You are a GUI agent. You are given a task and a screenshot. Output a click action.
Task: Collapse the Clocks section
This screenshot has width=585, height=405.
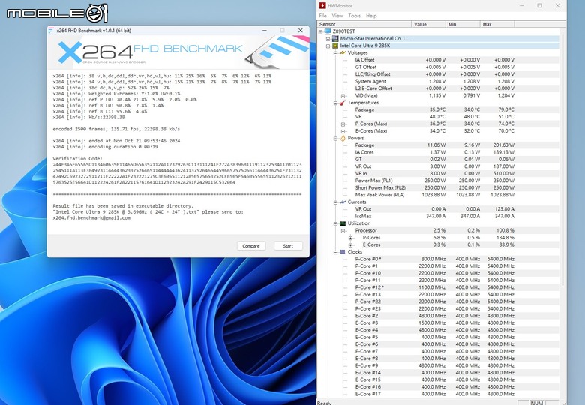(335, 252)
